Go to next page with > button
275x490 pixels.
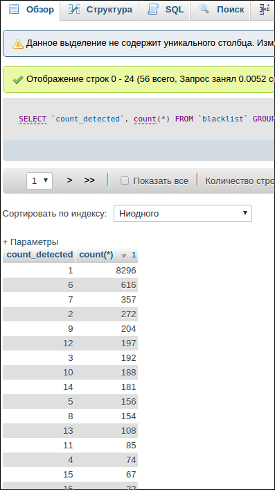pos(70,180)
